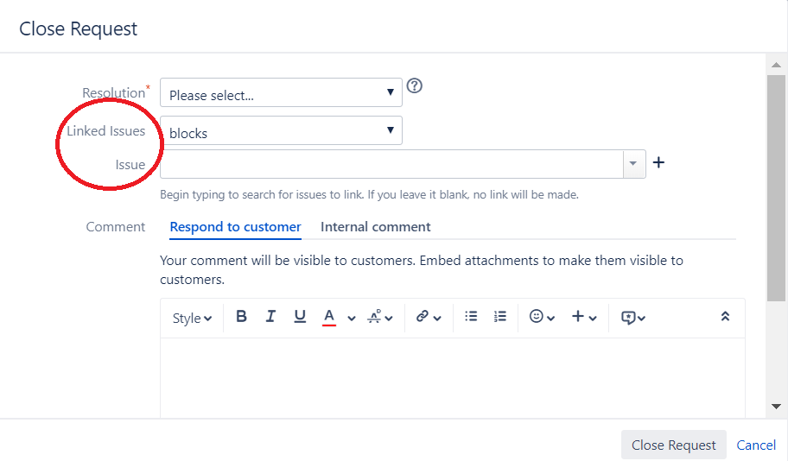
Task: Open the Resolution help icon
Action: [x=414, y=85]
